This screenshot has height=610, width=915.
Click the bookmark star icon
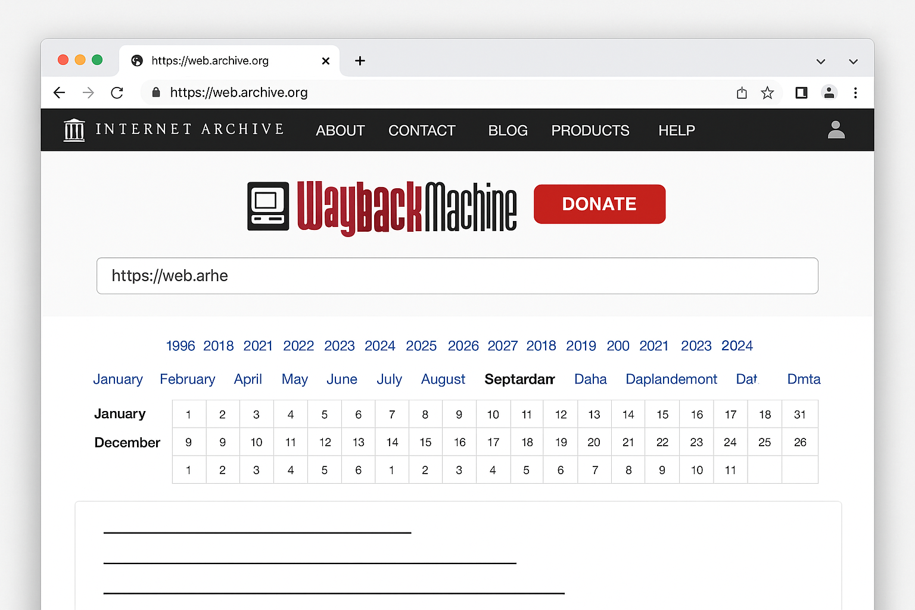click(767, 92)
